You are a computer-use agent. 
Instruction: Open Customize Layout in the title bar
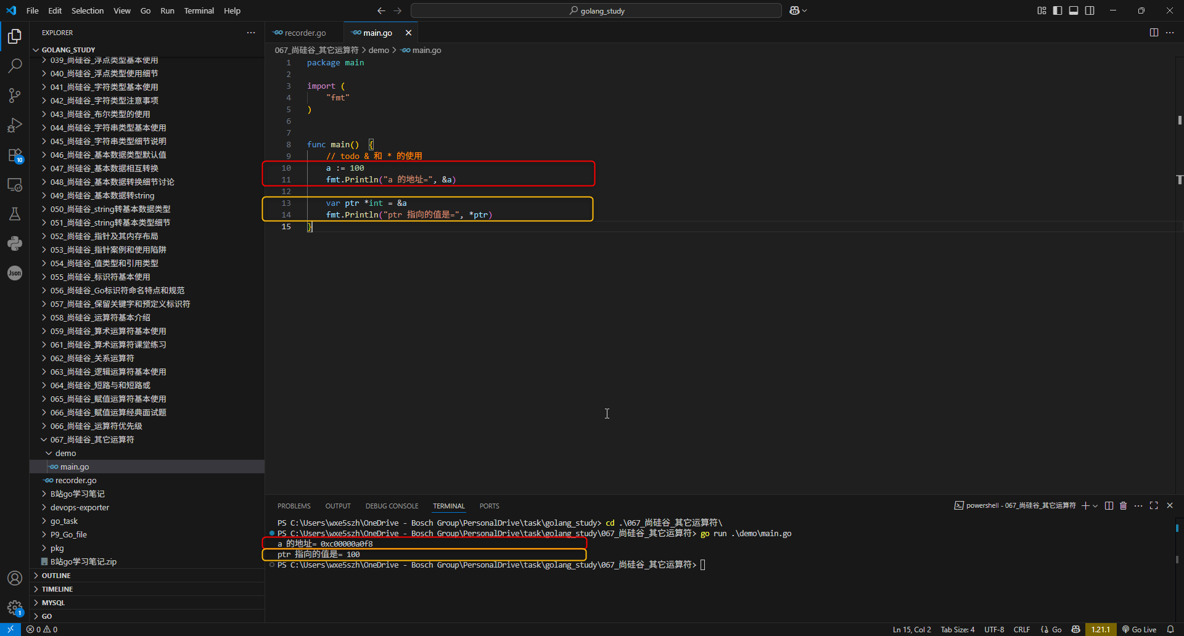[x=1042, y=10]
